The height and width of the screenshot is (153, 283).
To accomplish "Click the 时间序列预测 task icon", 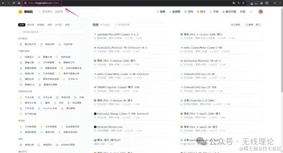I will (x=57, y=145).
